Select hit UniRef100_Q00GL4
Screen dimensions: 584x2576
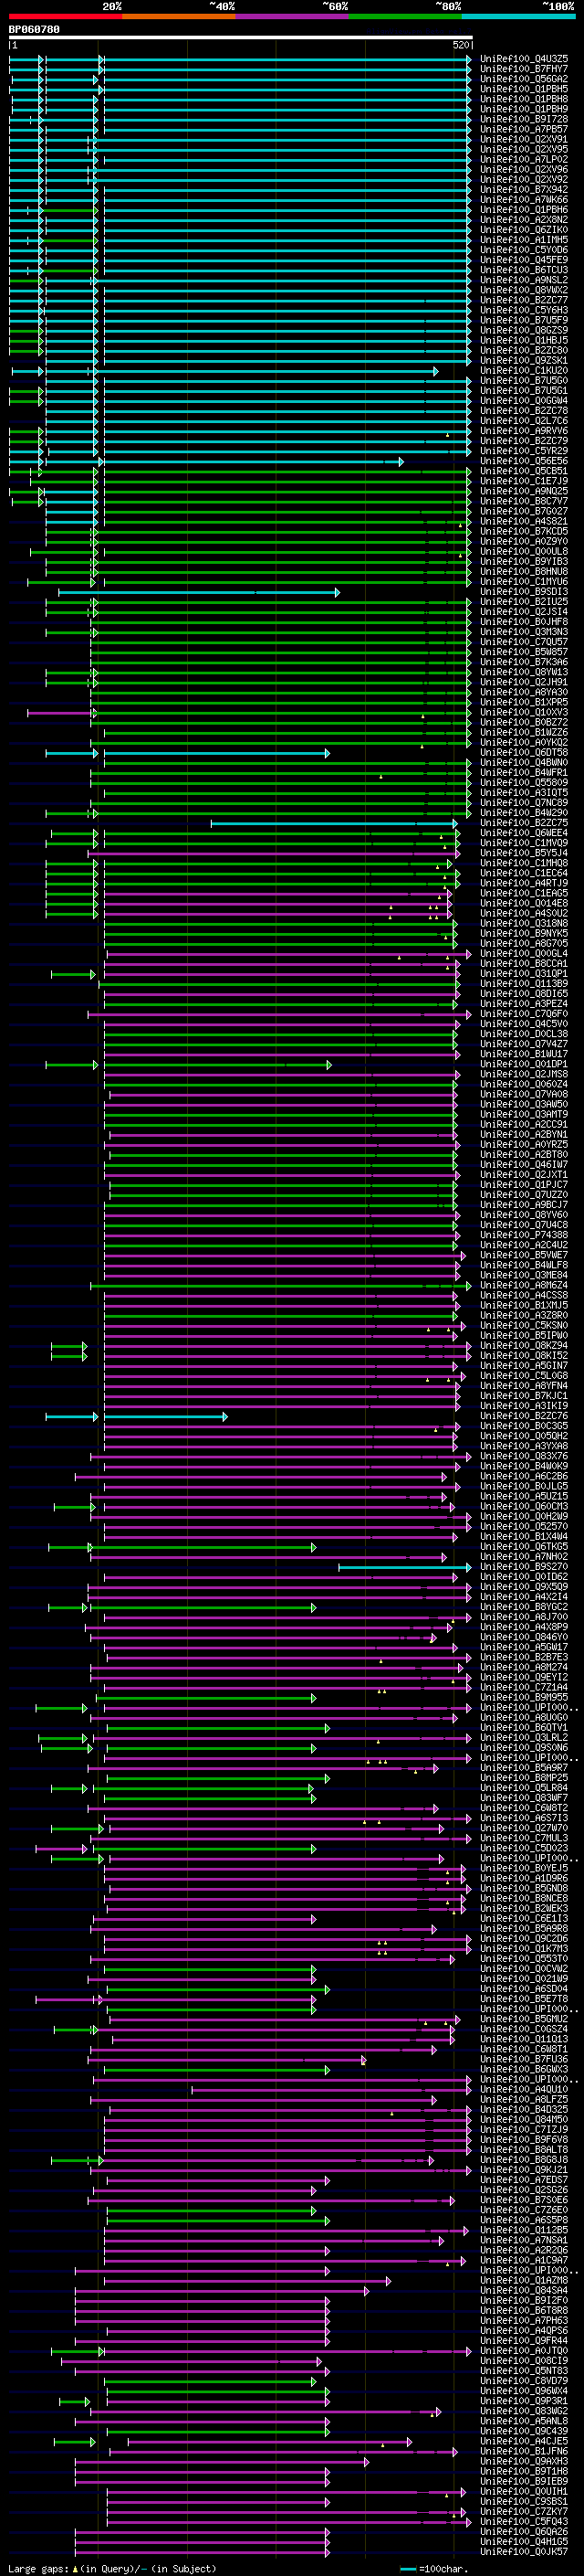tap(524, 954)
